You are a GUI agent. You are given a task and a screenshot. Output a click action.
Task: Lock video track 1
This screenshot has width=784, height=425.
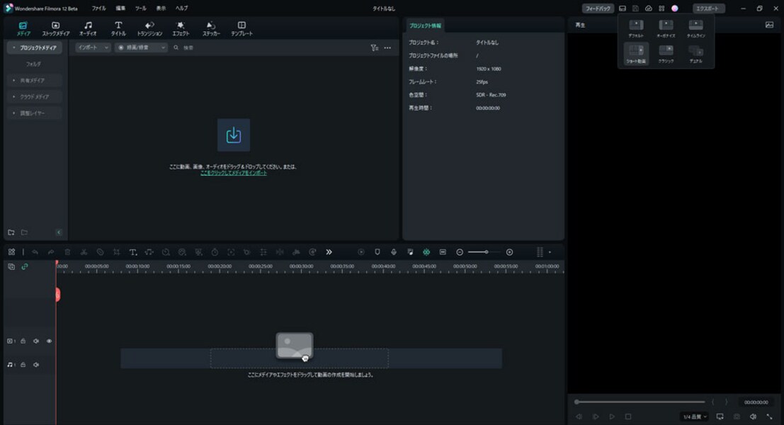(23, 341)
